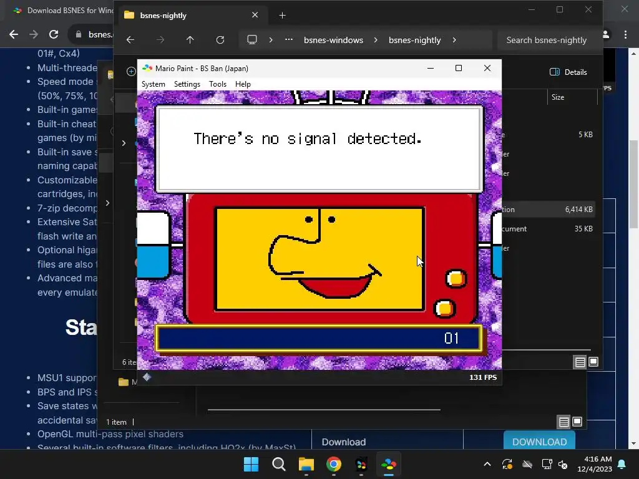
Task: Open the Chrome profile avatar
Action: point(606,35)
